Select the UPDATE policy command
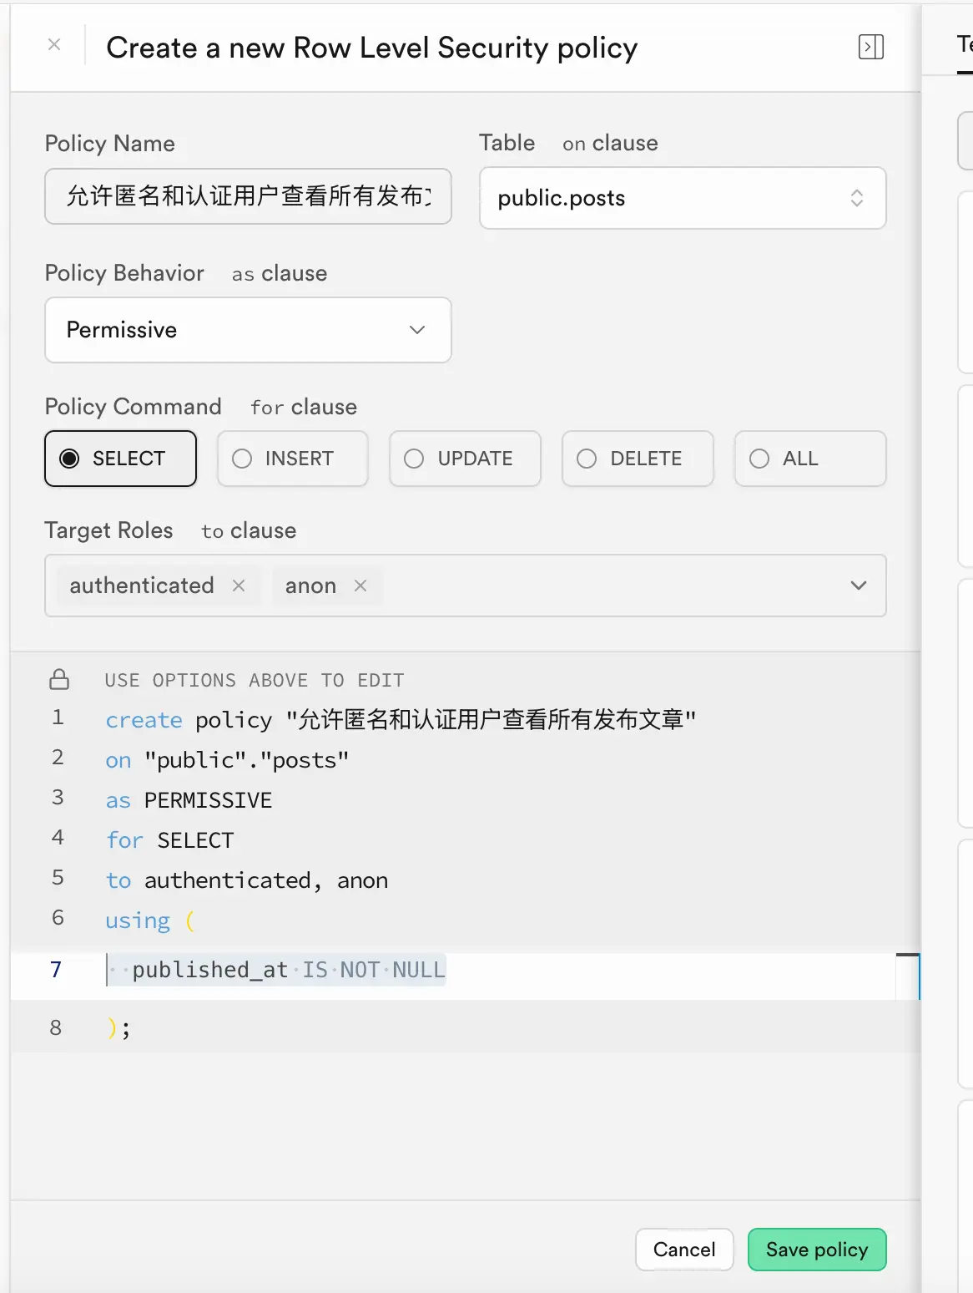This screenshot has width=973, height=1293. click(465, 459)
